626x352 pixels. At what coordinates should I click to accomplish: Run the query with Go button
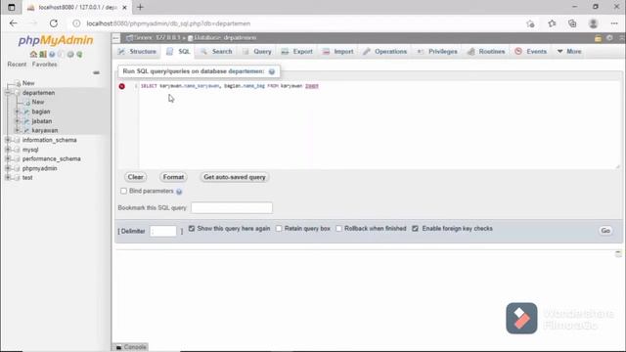605,231
